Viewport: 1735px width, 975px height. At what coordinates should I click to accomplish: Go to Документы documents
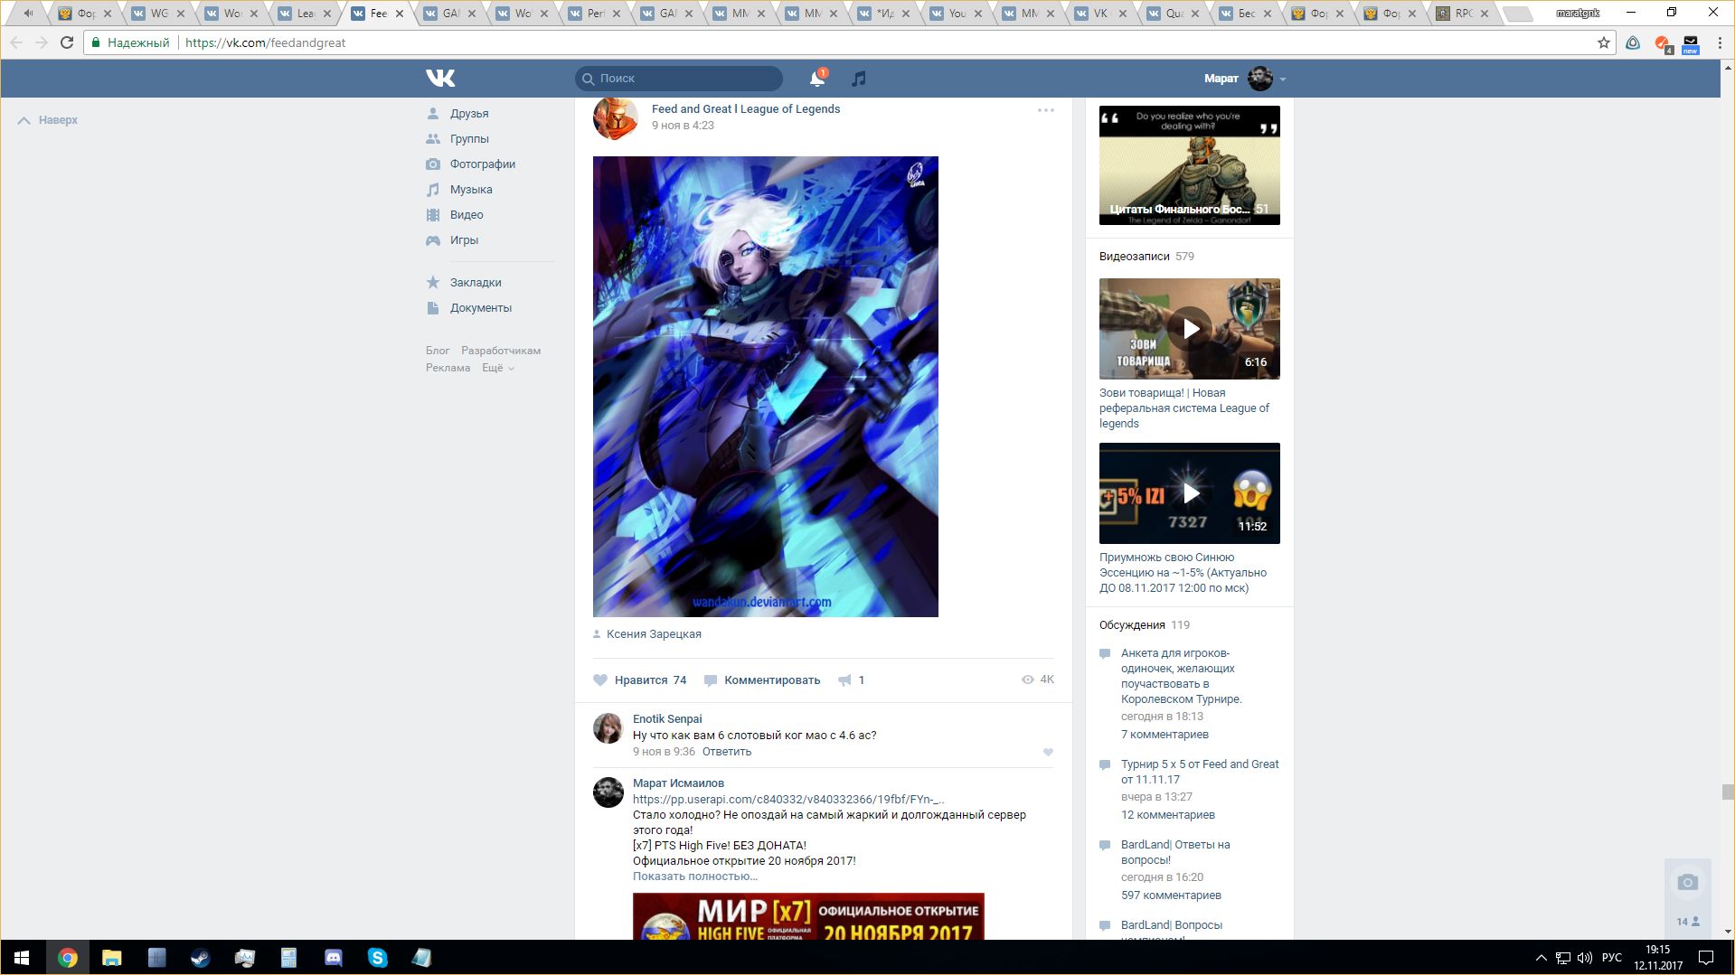tap(481, 308)
